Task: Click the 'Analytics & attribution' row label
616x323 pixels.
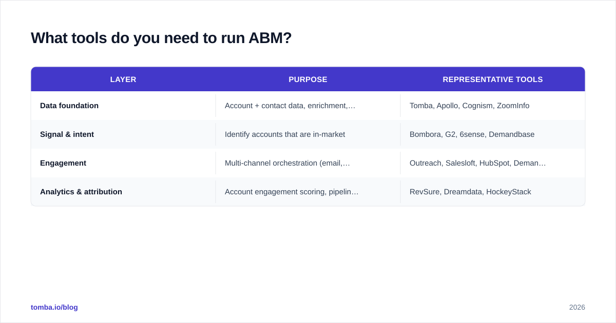Action: [x=81, y=192]
